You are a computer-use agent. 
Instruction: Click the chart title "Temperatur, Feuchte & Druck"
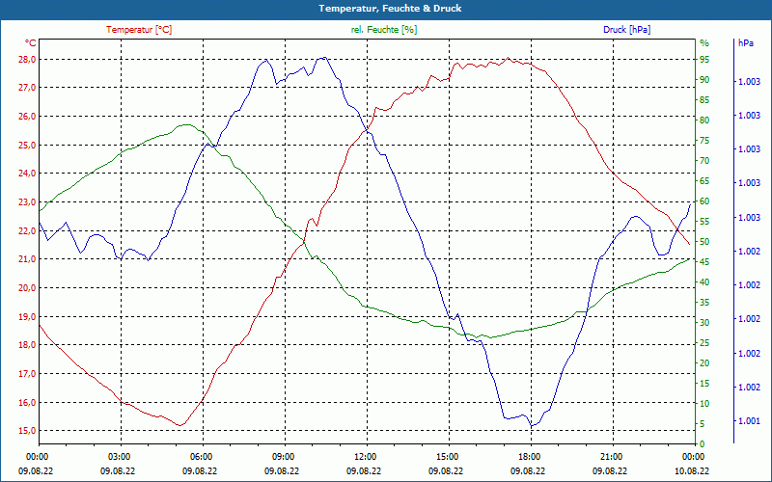click(x=390, y=9)
